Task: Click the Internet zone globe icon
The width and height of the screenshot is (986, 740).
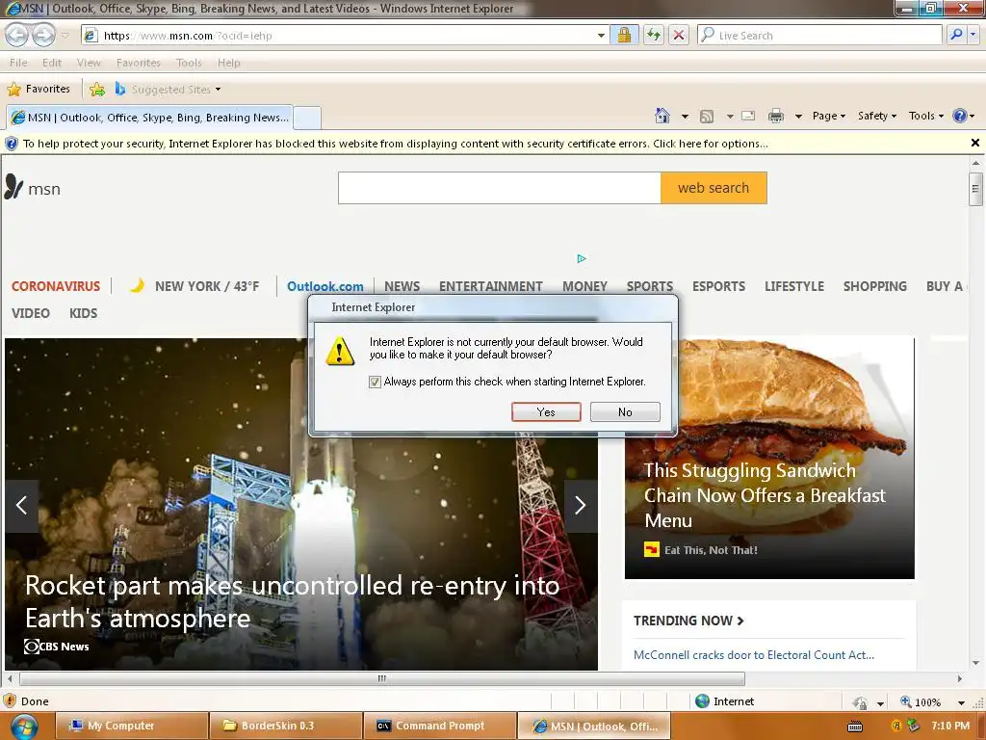Action: point(702,701)
